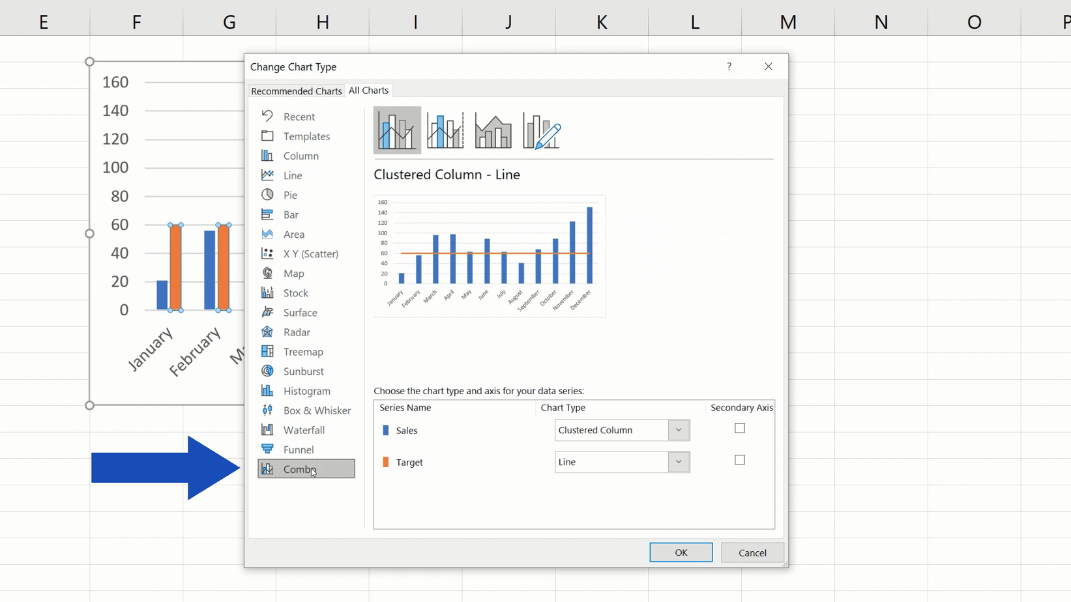Cancel the Change Chart Type dialog

coord(752,552)
